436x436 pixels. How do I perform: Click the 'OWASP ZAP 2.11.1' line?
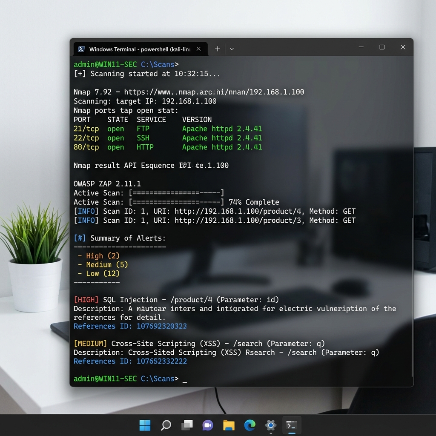point(107,184)
